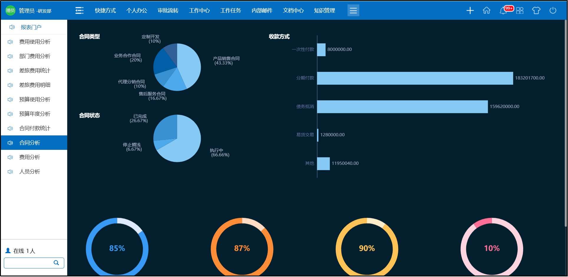Click the plus icon in top bar
Screen dimensions: 568x277
pyautogui.click(x=470, y=11)
